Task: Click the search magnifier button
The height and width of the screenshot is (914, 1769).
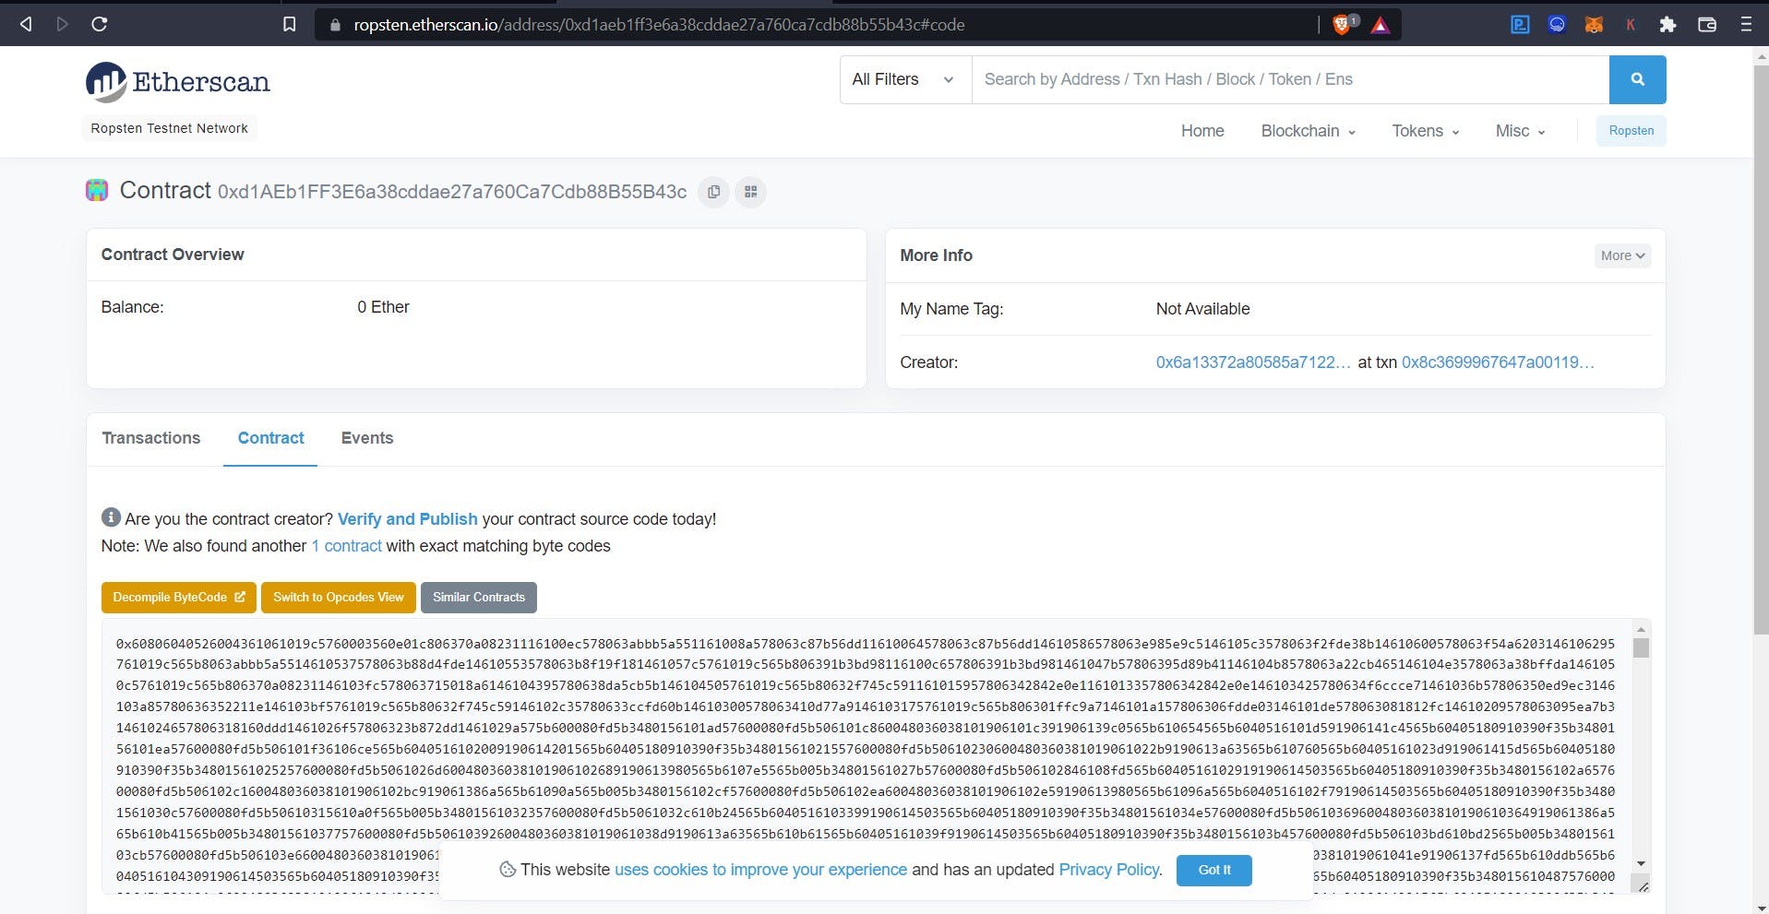Action: [x=1638, y=79]
